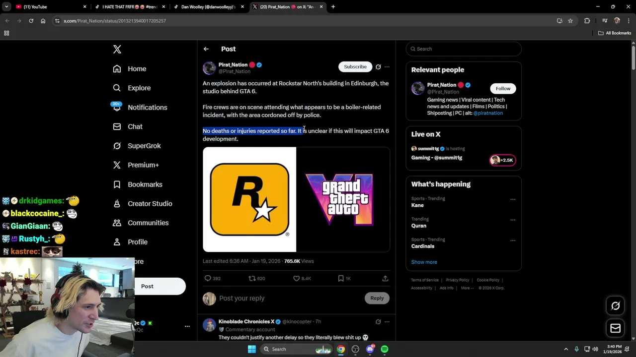This screenshot has height=357, width=636.
Task: Subscribe to Pirat_Nation
Action: [x=355, y=66]
